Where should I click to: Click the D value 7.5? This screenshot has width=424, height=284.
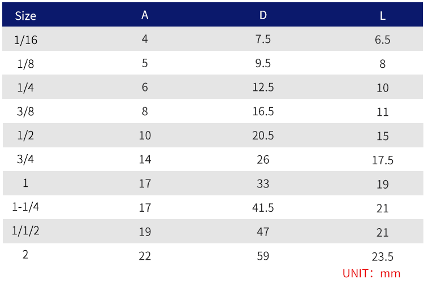[263, 40]
